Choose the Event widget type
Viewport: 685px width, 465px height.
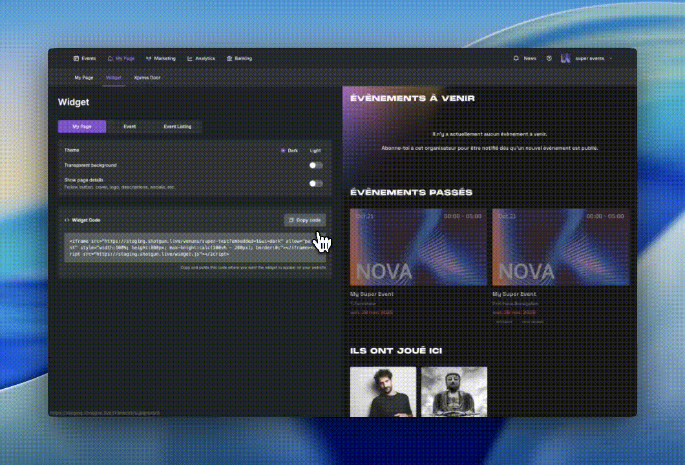pyautogui.click(x=130, y=127)
